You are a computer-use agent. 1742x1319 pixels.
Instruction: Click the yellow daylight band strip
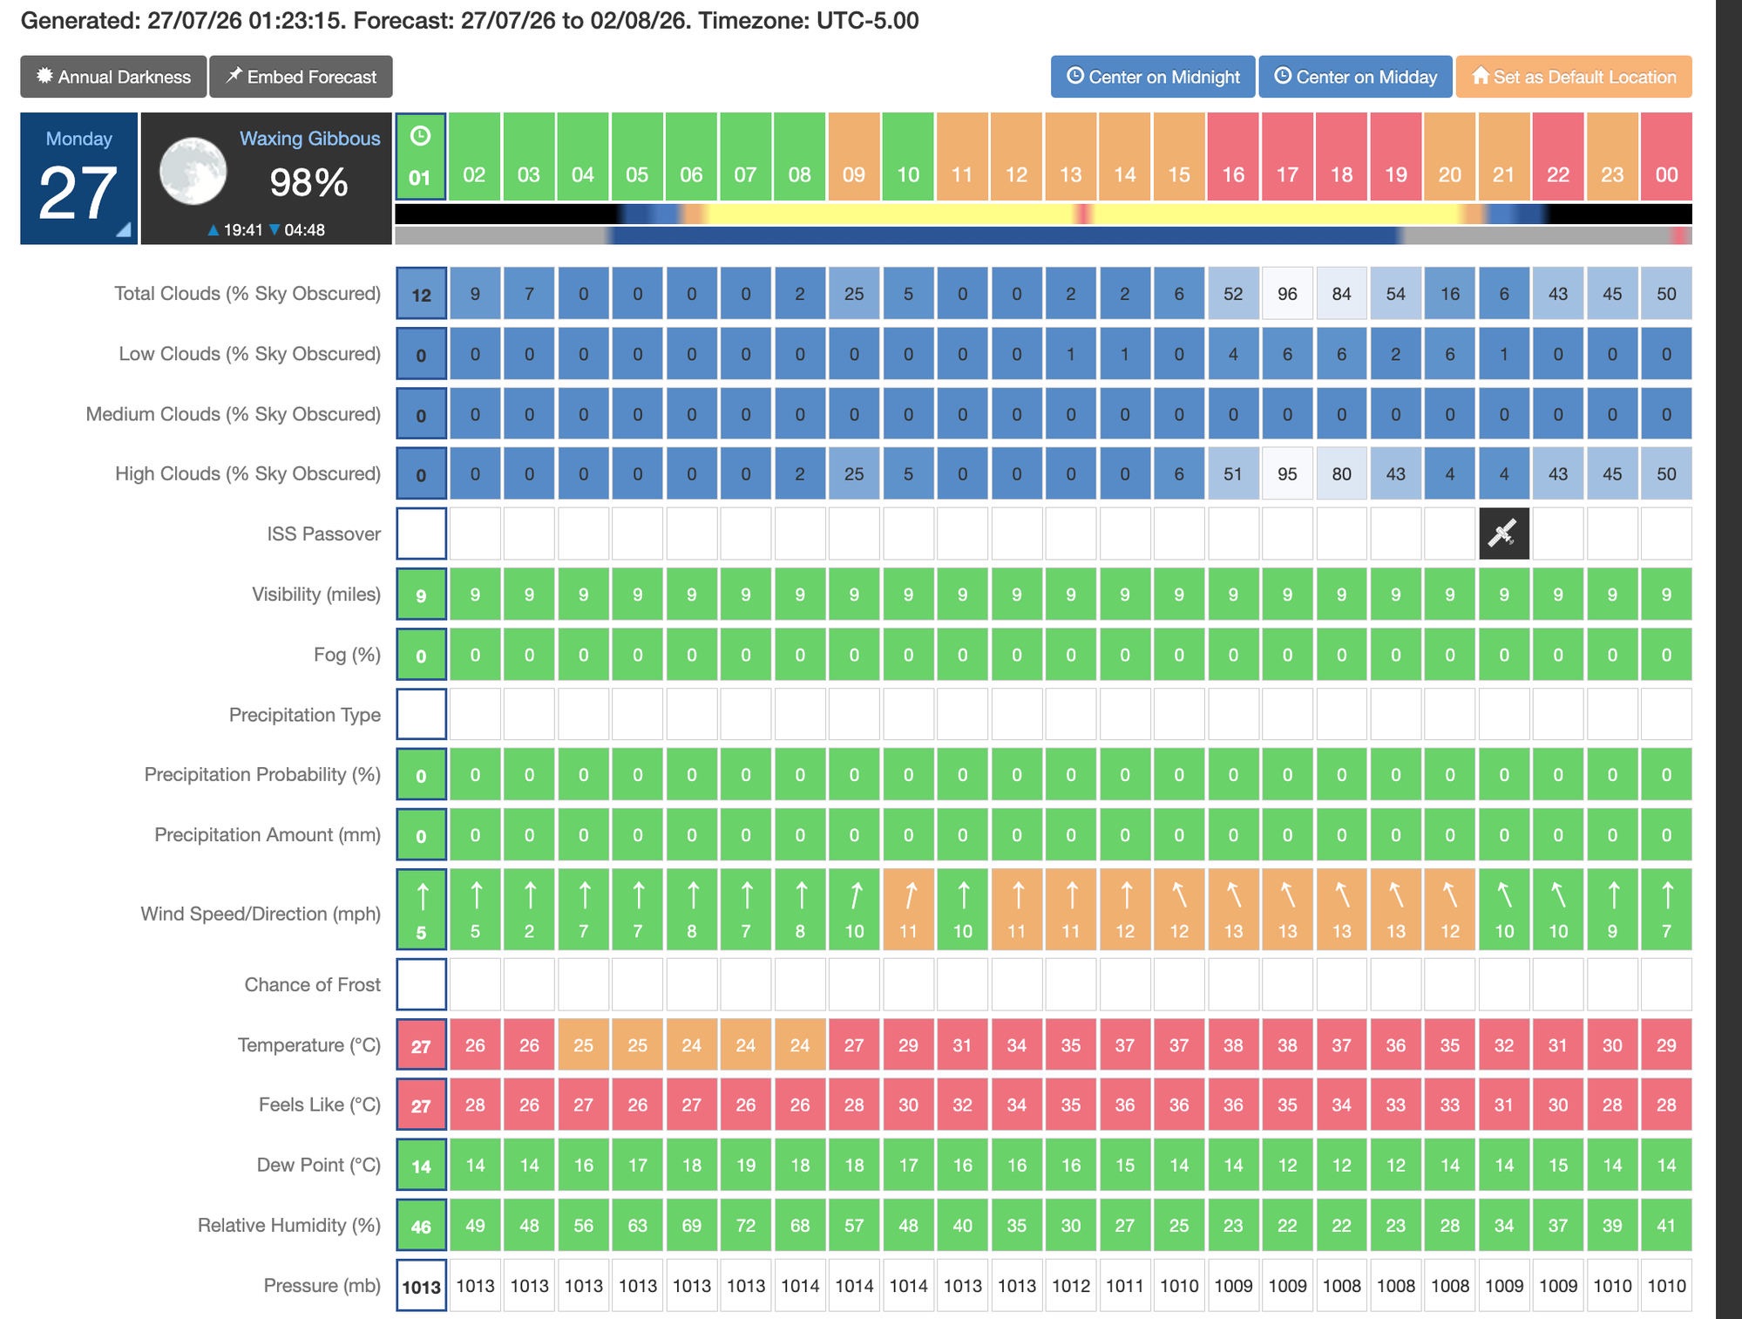(1081, 214)
